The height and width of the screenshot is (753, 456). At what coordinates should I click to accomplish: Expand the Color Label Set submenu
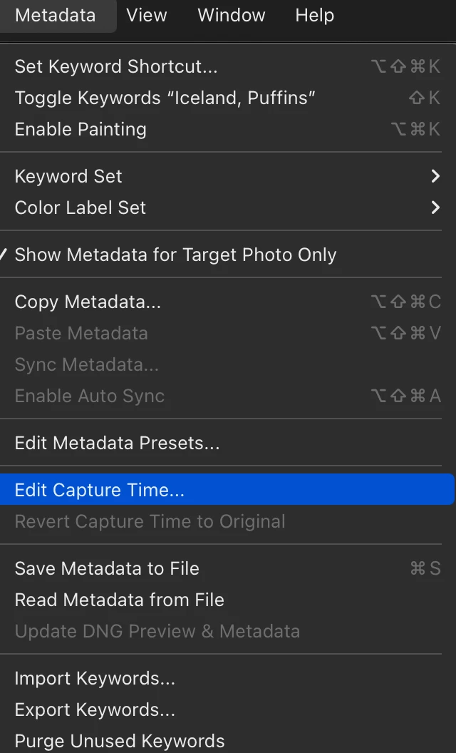(x=80, y=208)
